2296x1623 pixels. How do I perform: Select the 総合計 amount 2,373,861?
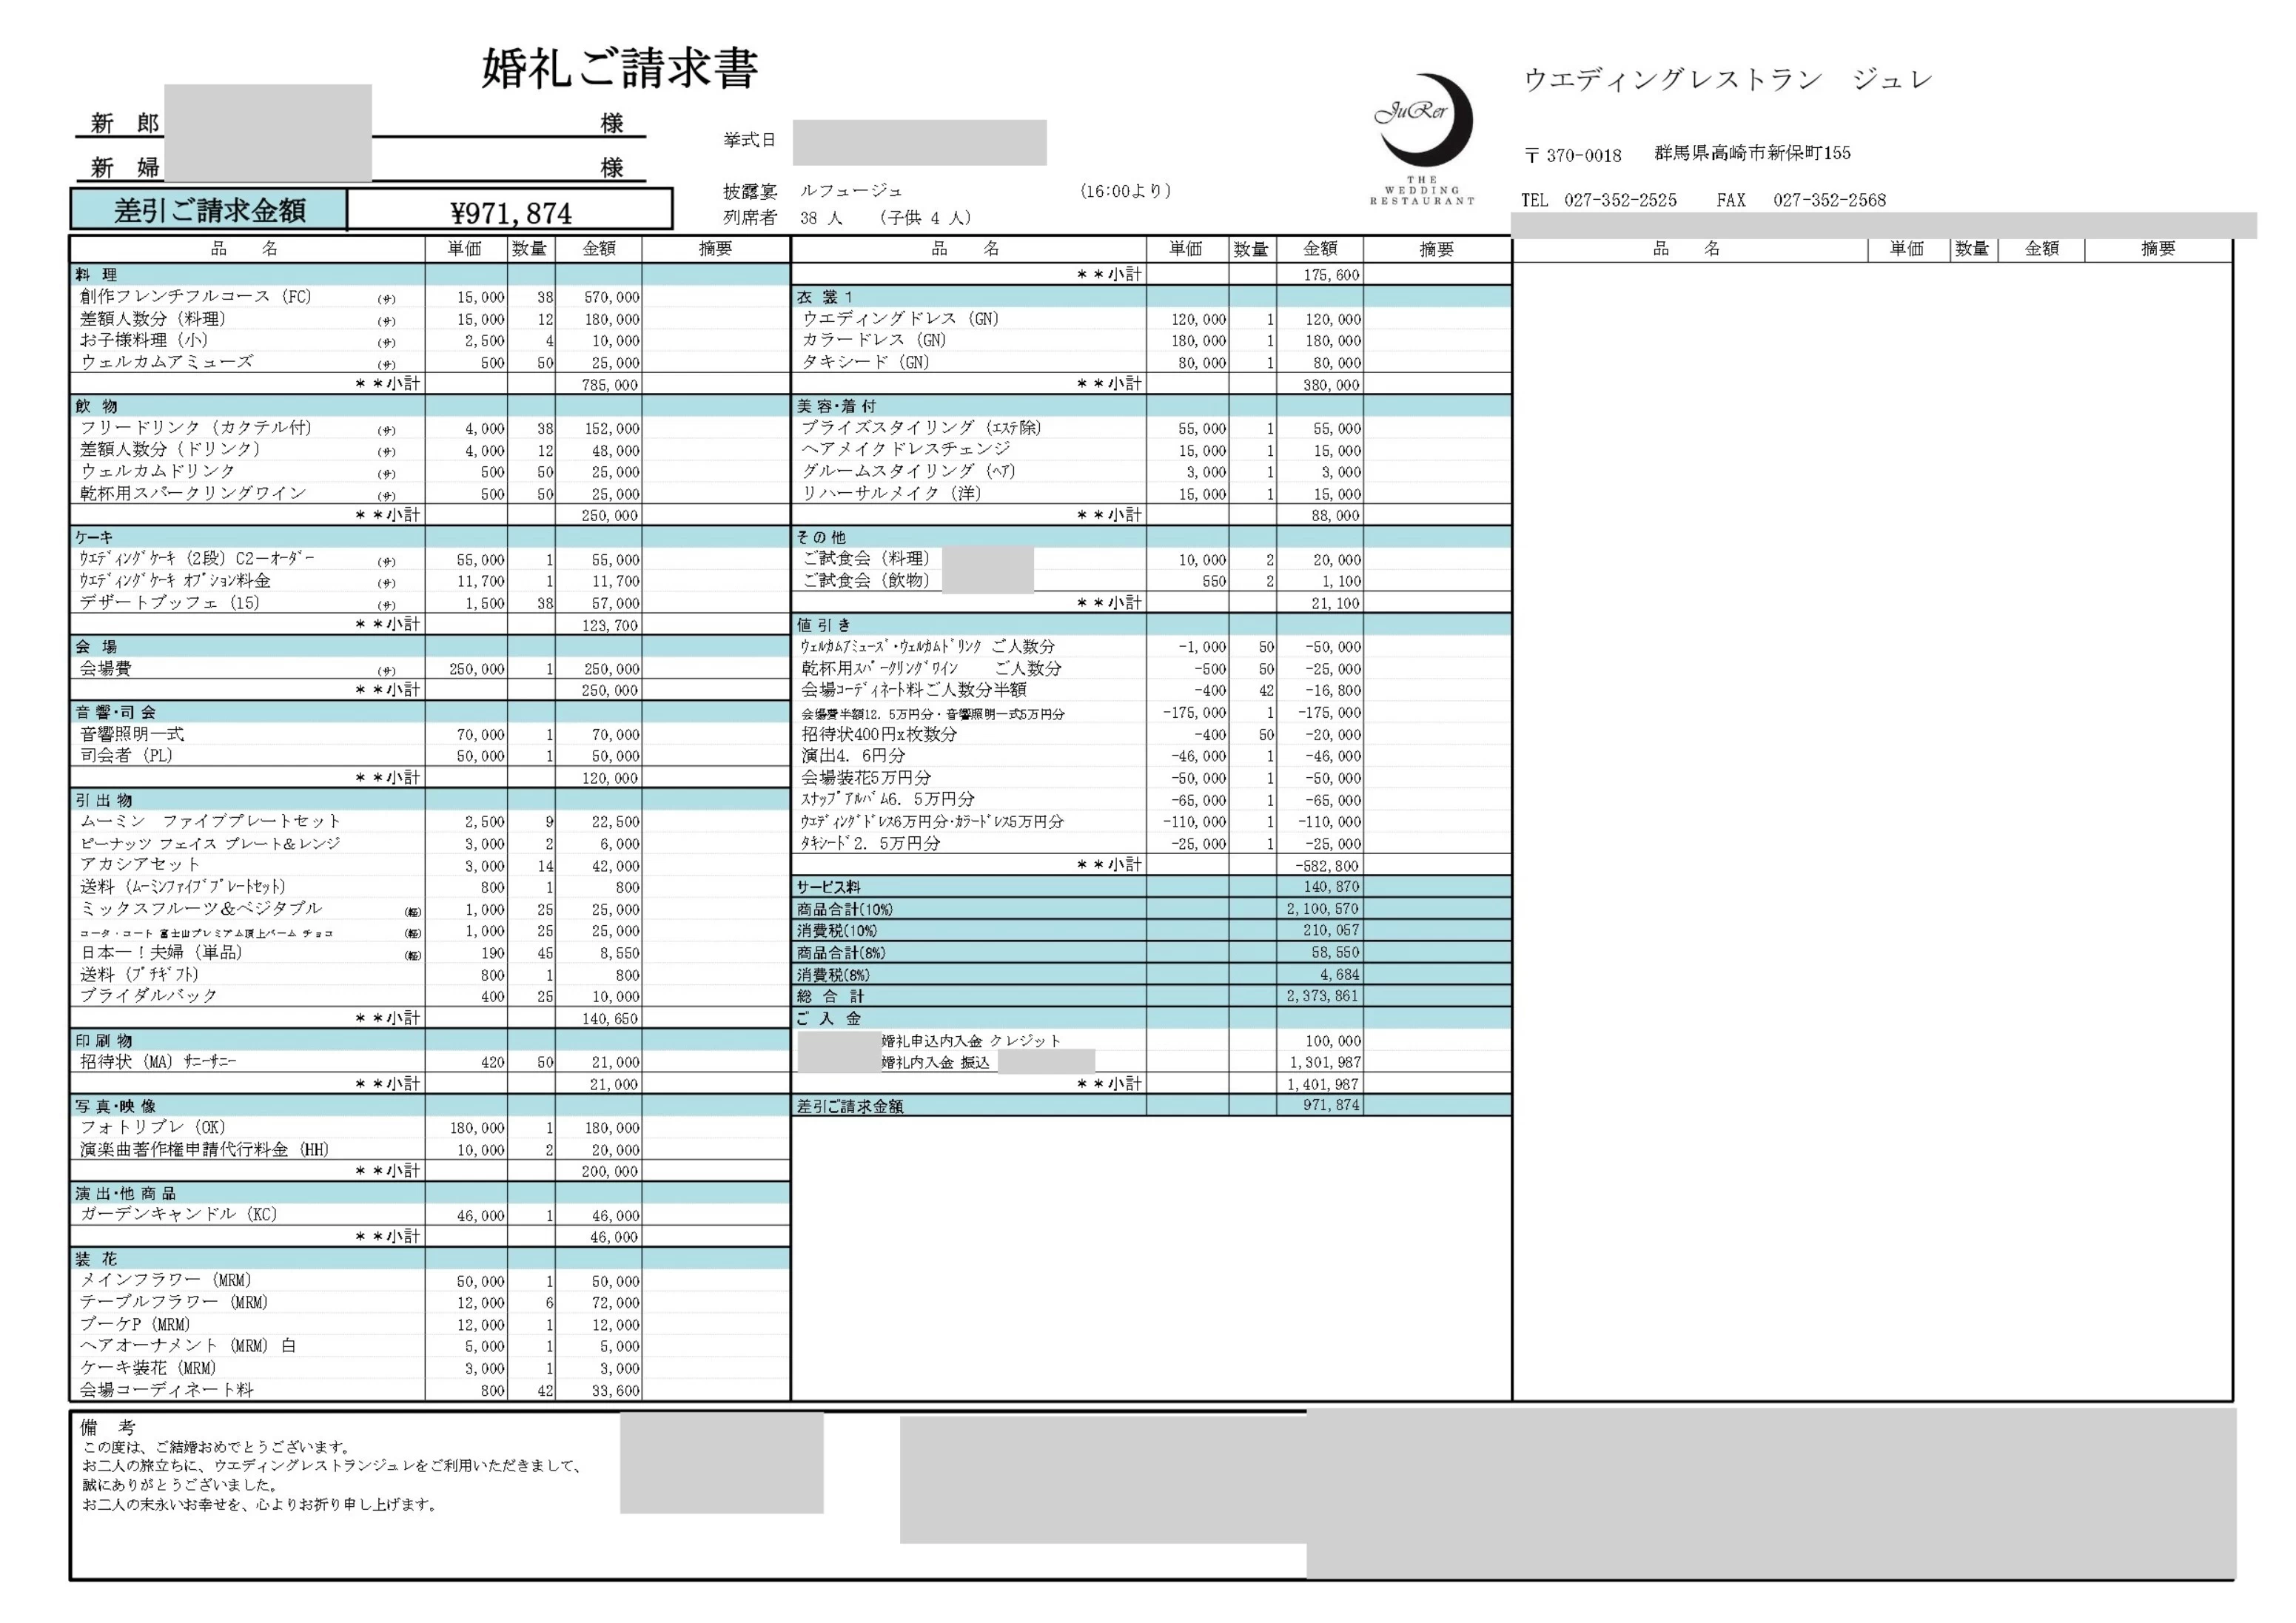click(1323, 996)
